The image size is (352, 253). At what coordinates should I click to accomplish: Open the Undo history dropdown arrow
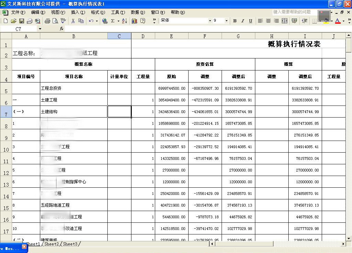click(97, 21)
